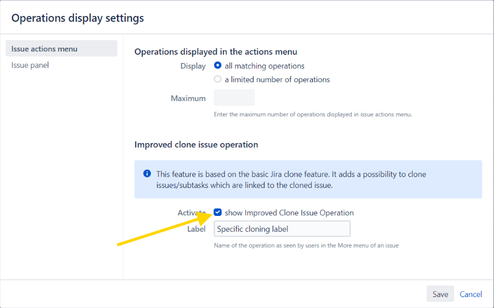Choose "a limited number of operations" radio option
494x308 pixels.
pyautogui.click(x=218, y=79)
